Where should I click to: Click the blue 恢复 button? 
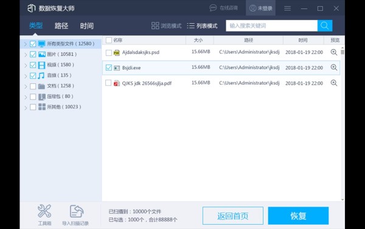pos(298,216)
